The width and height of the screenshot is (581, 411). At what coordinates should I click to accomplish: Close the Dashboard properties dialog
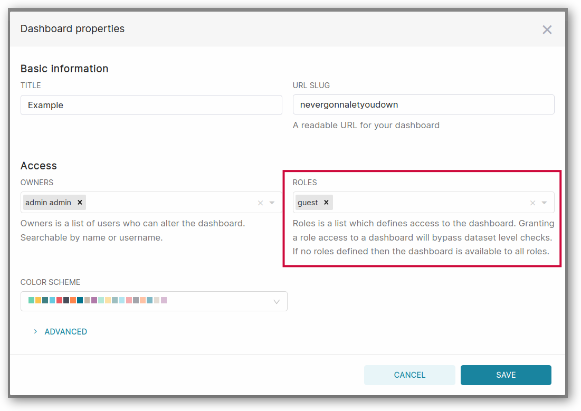tap(547, 30)
